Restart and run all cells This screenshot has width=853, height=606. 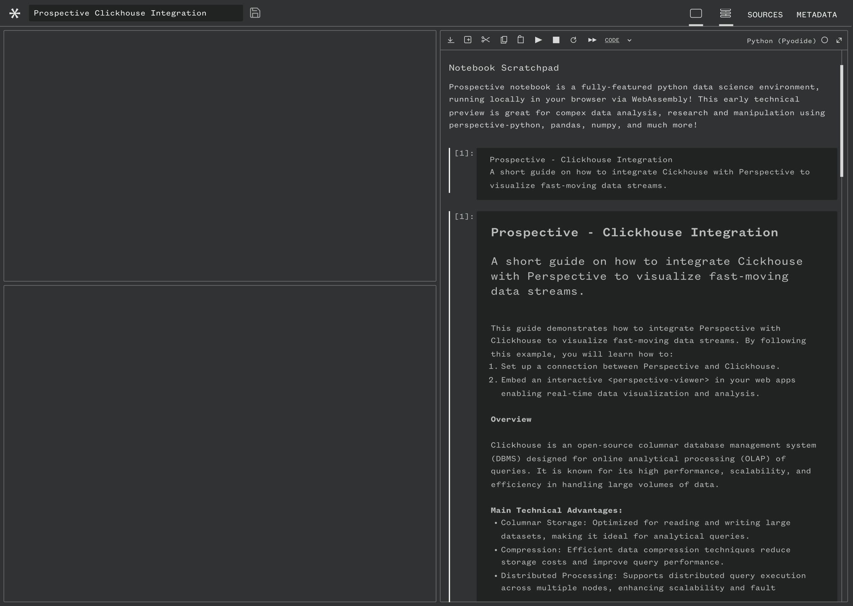pos(592,40)
